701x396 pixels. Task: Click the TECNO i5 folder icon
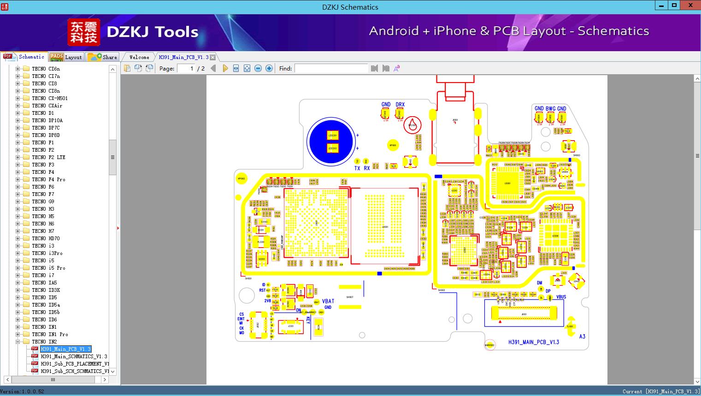click(x=26, y=260)
